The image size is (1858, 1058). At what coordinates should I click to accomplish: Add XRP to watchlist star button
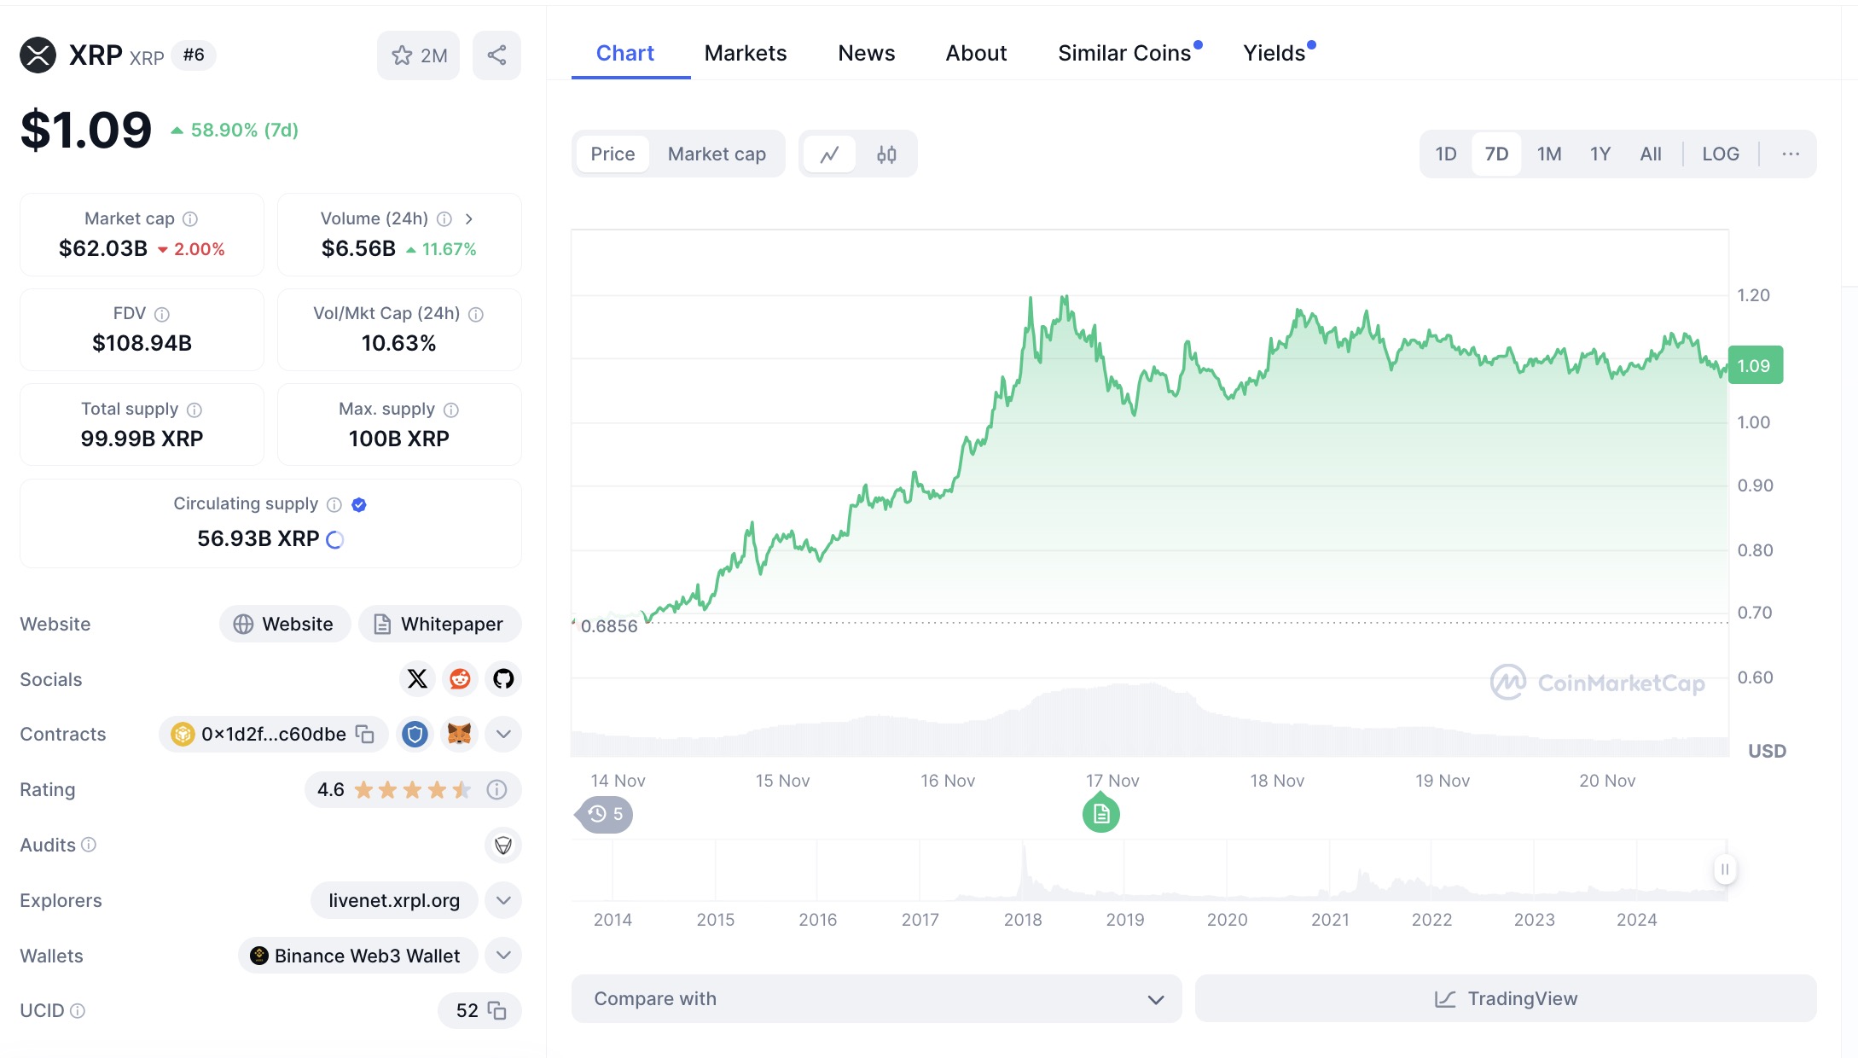click(418, 55)
